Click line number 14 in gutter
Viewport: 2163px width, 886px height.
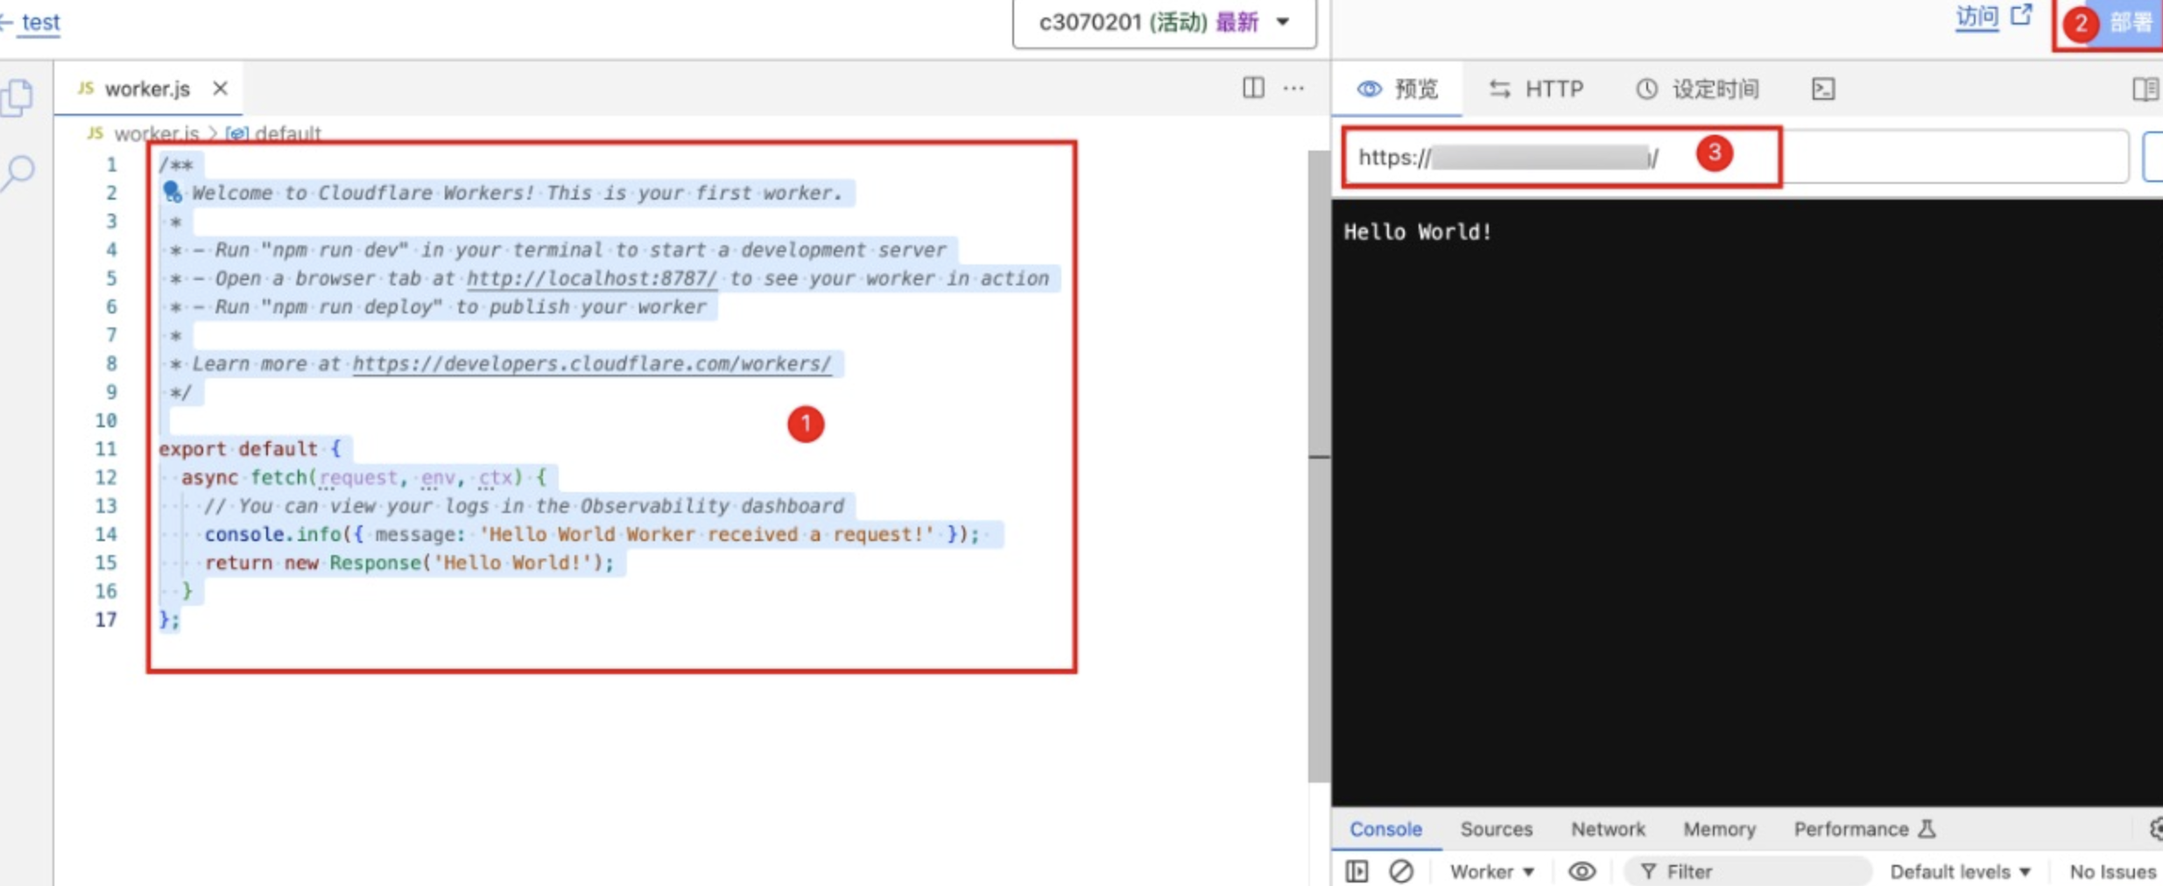tap(105, 534)
